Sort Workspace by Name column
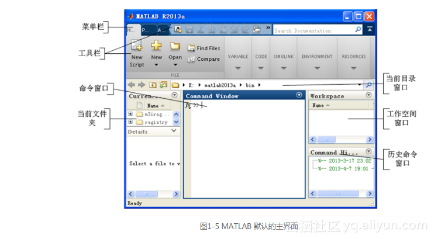The height and width of the screenshot is (239, 434). 321,105
